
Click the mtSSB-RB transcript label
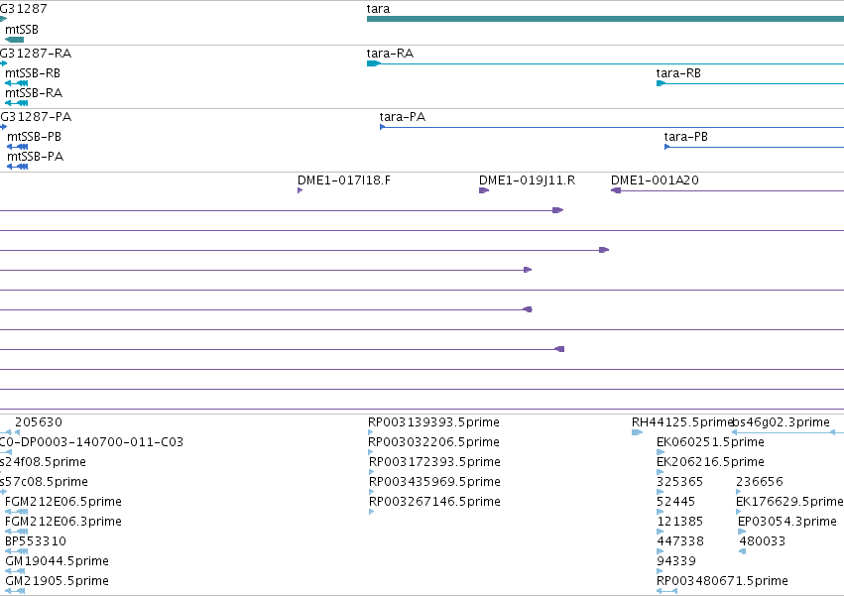(33, 73)
